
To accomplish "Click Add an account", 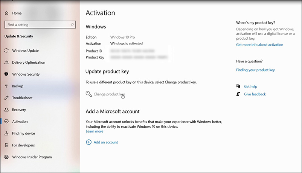I will point(105,142).
